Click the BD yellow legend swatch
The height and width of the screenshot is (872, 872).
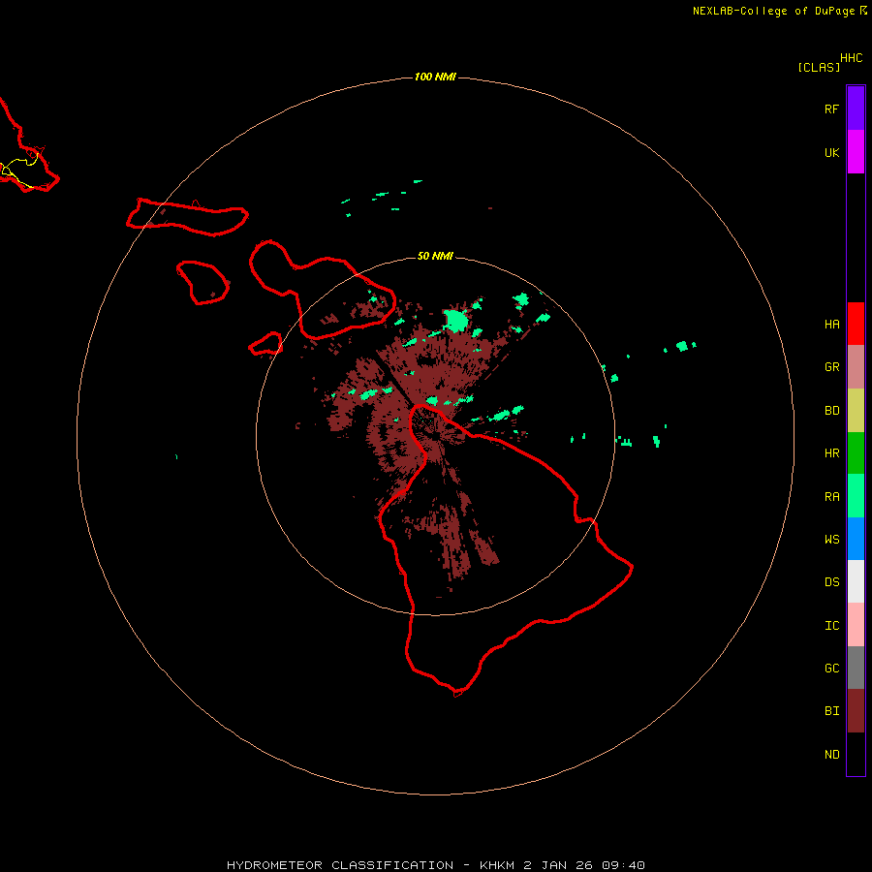pyautogui.click(x=856, y=411)
